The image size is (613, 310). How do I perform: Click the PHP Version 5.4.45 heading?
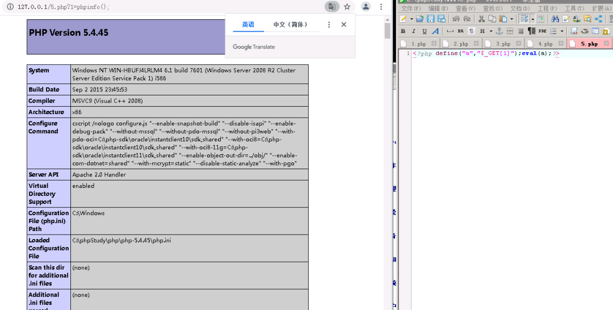coord(69,32)
